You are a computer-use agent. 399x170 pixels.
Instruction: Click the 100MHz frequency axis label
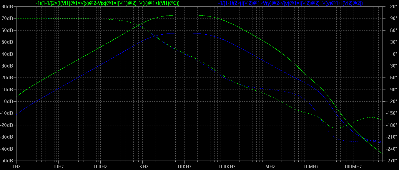pyautogui.click(x=353, y=166)
